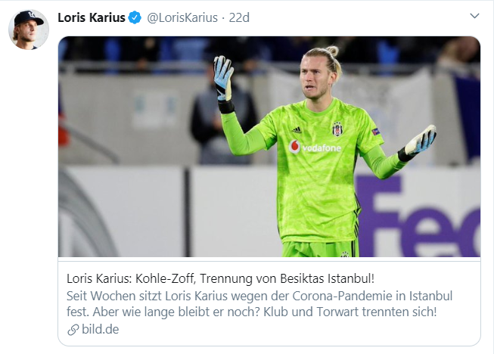Click the card description about Corona-Pandemie
494x354 pixels.
click(x=259, y=304)
